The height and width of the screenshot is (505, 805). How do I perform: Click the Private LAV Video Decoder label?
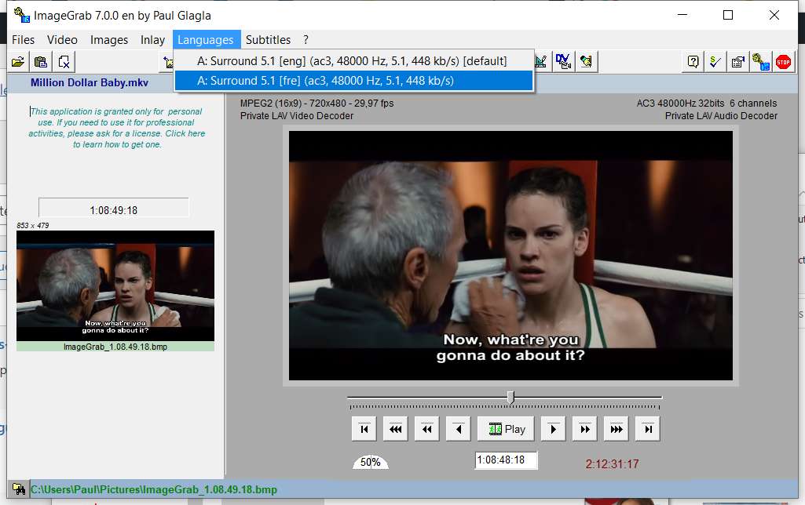(x=297, y=116)
